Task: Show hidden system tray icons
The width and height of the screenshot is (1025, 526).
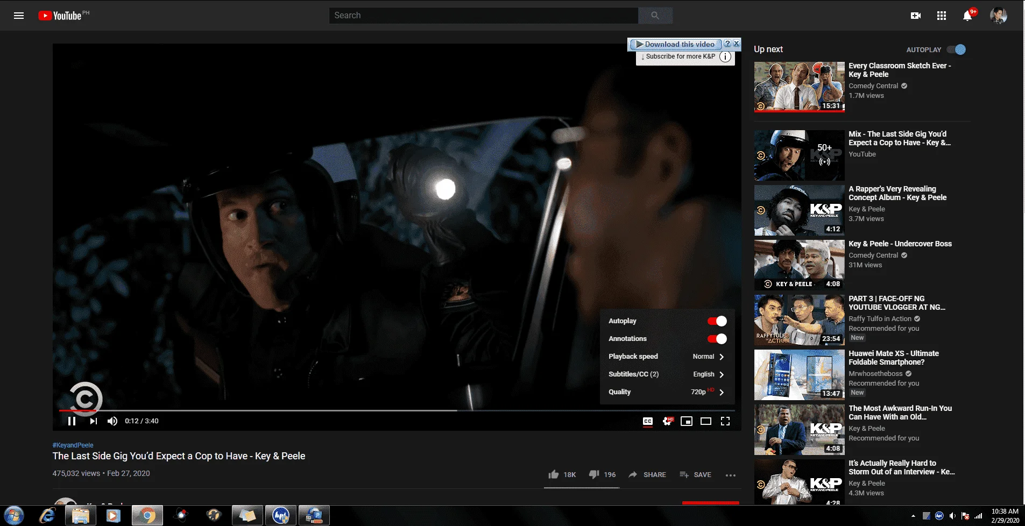Action: [x=913, y=516]
